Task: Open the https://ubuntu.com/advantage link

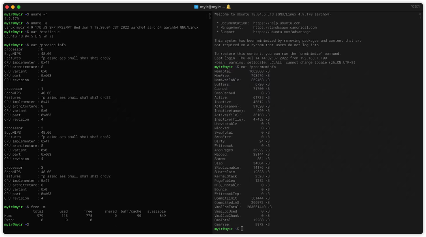Action: [x=282, y=32]
